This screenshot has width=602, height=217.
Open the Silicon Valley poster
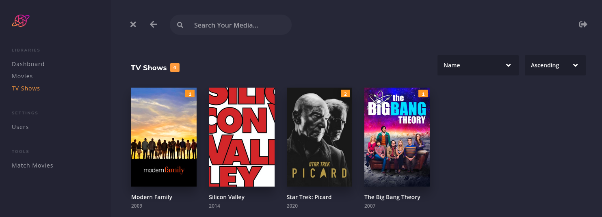(242, 137)
